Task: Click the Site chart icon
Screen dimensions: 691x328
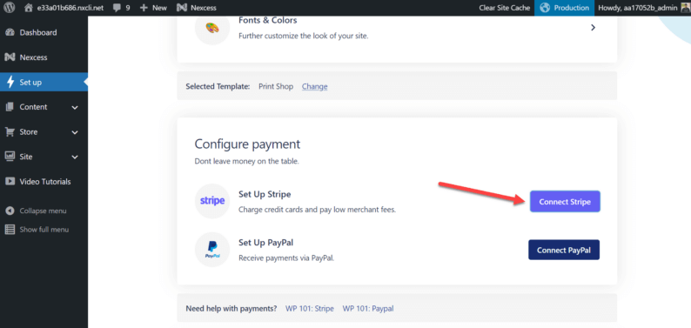Action: click(x=10, y=157)
